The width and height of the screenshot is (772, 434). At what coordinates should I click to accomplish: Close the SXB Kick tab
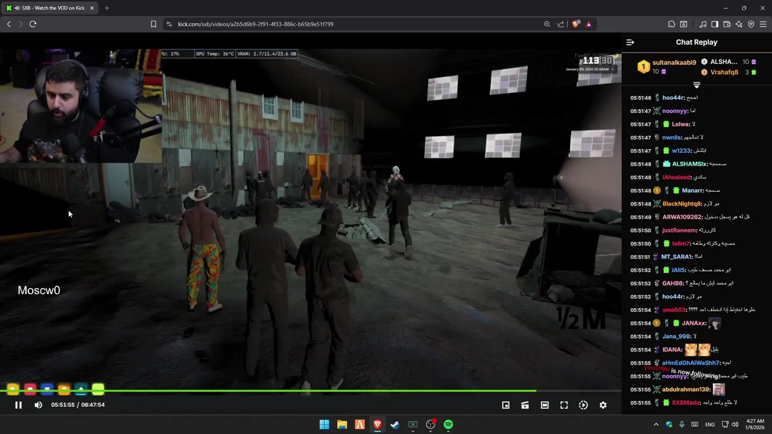click(92, 8)
